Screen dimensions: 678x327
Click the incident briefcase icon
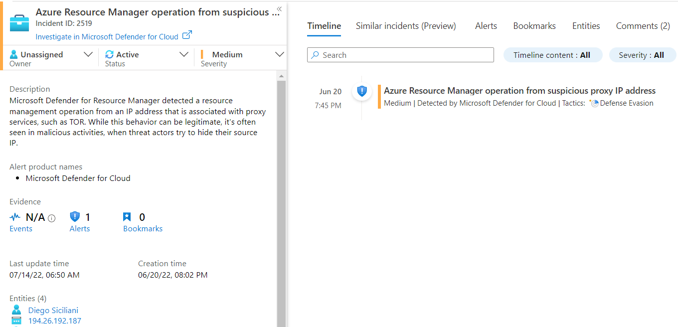[19, 23]
